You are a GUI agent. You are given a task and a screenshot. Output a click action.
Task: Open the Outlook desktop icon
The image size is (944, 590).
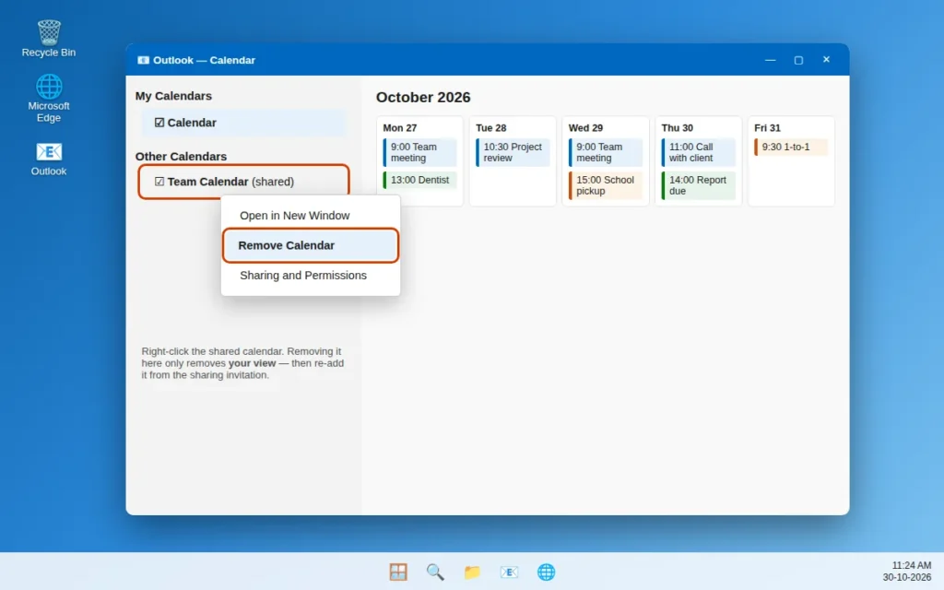tap(49, 159)
